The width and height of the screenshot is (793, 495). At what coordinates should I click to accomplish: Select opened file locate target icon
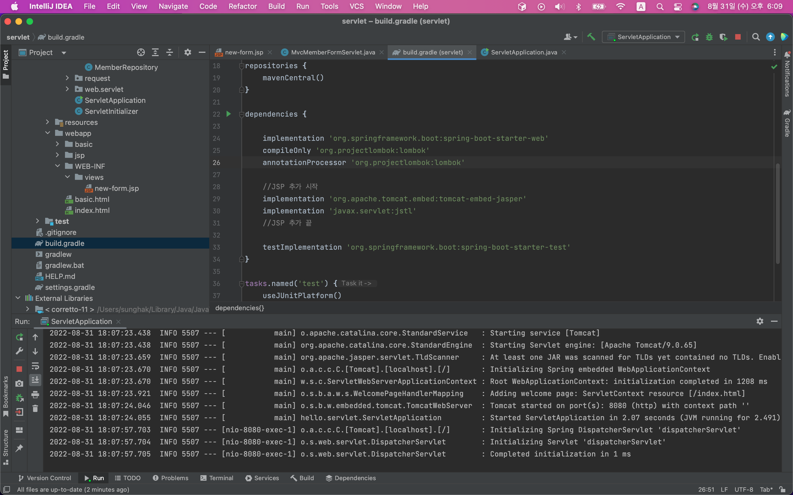point(141,52)
